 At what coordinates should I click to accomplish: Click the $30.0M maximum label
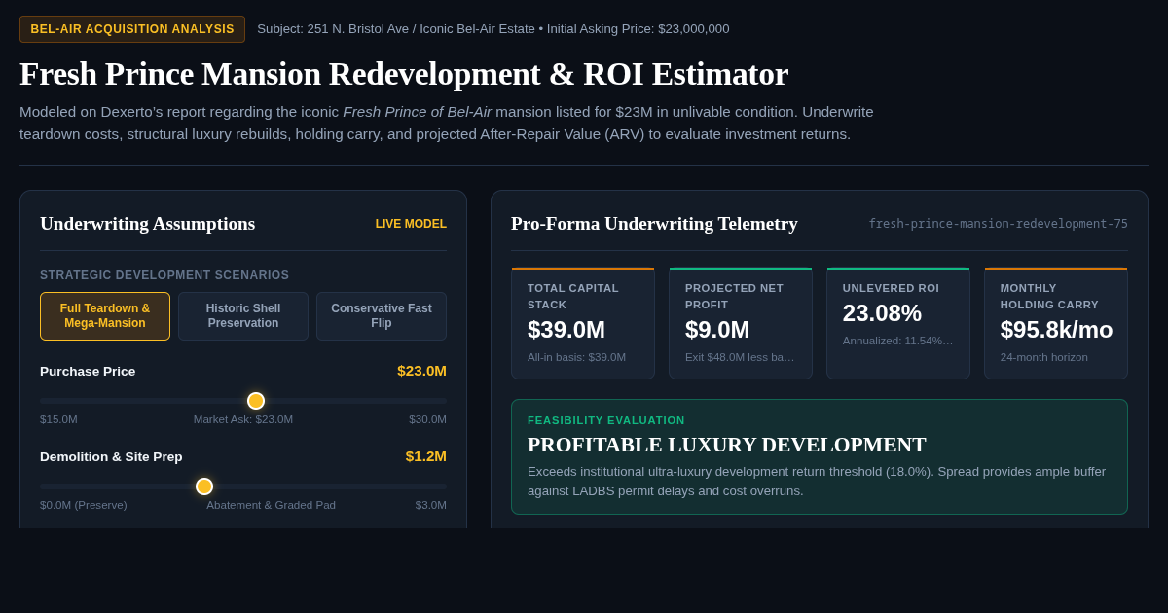(427, 419)
